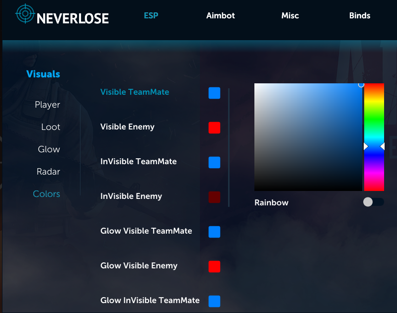Select Player in the Visuals sidebar
Viewport: 397px width, 313px height.
click(47, 105)
